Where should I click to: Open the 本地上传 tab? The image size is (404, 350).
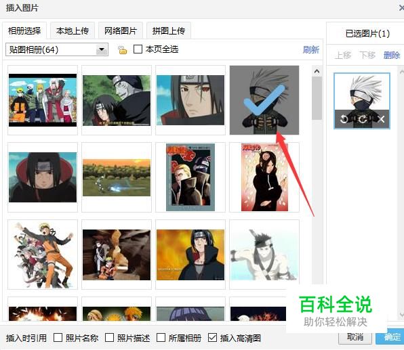click(73, 31)
